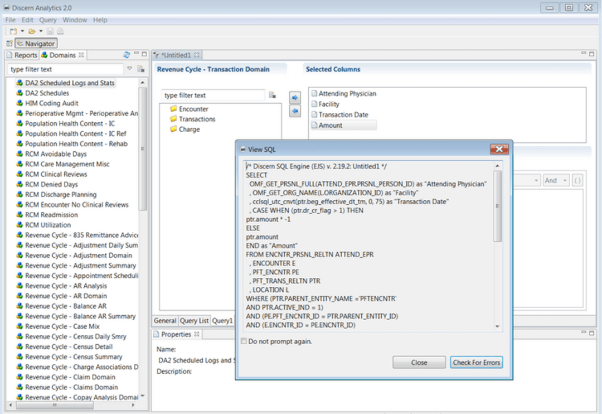The height and width of the screenshot is (414, 602).
Task: Click the SQL text area vertical scrollbar
Action: [497, 206]
